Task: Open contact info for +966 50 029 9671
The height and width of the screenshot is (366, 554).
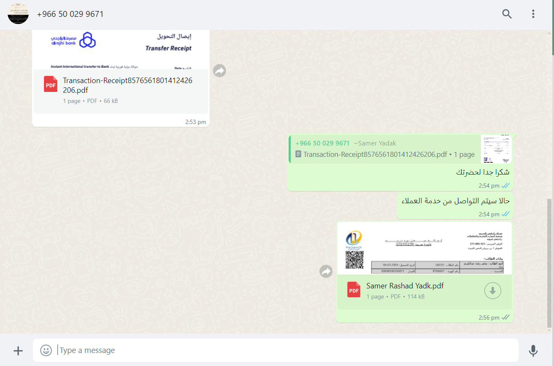Action: (x=70, y=14)
